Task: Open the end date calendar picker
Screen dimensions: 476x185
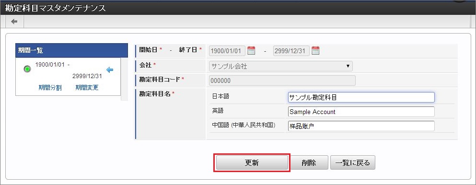Action: pyautogui.click(x=316, y=50)
